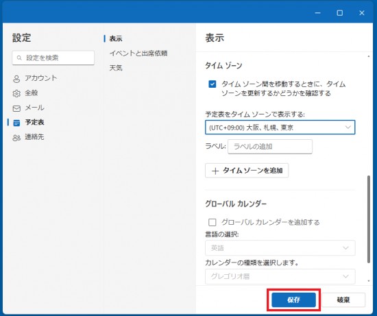
Task: Select the 予定表 calendar icon
Action: pyautogui.click(x=16, y=123)
